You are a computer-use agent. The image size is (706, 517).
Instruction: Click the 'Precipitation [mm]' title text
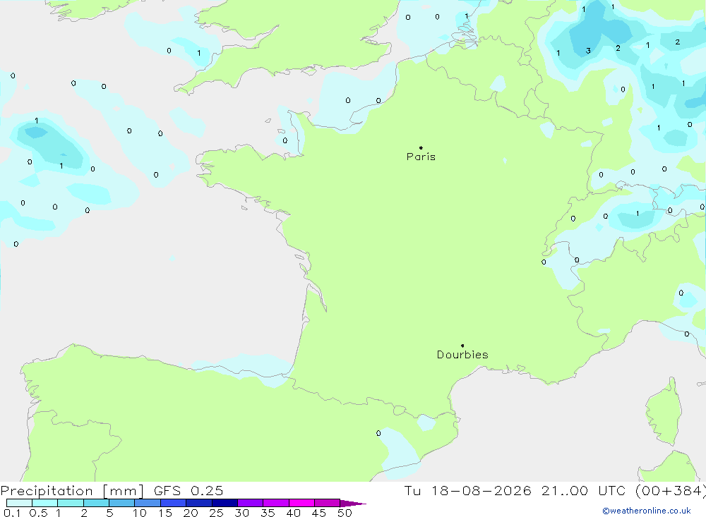[72, 491]
